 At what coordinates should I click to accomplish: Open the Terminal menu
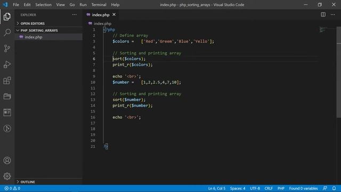coord(99,5)
